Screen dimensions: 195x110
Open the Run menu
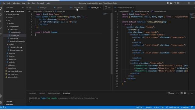(x=34, y=3)
